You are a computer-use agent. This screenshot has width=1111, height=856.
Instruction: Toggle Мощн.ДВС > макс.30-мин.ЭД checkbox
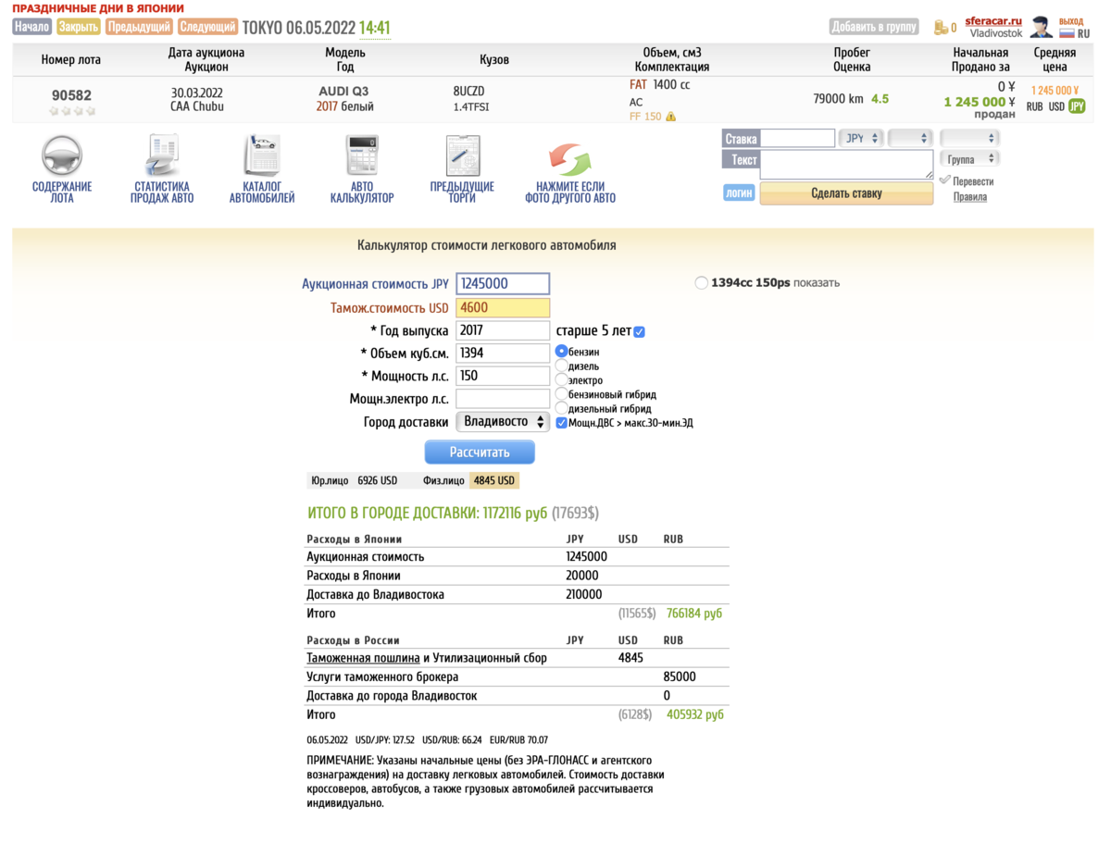coord(561,423)
